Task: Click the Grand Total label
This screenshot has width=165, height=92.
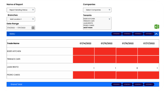Action: point(16,84)
